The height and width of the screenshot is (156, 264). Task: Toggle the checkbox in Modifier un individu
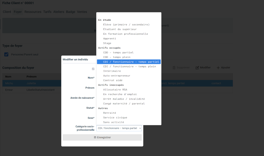coord(93,69)
